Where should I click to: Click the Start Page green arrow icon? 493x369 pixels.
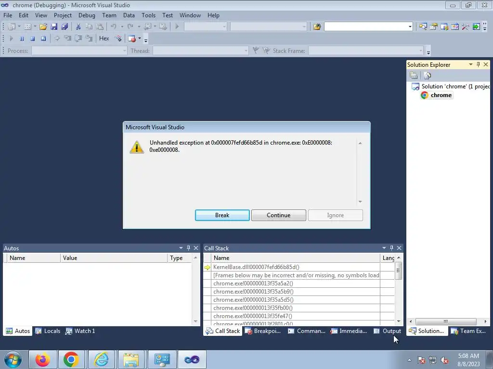pos(476,27)
